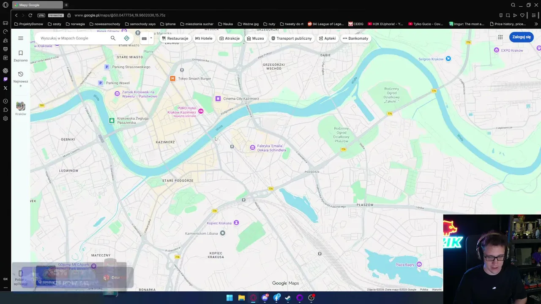Image resolution: width=541 pixels, height=304 pixels.
Task: Select the Fabryka Emalia Oskara Schindlera pin
Action: click(252, 147)
